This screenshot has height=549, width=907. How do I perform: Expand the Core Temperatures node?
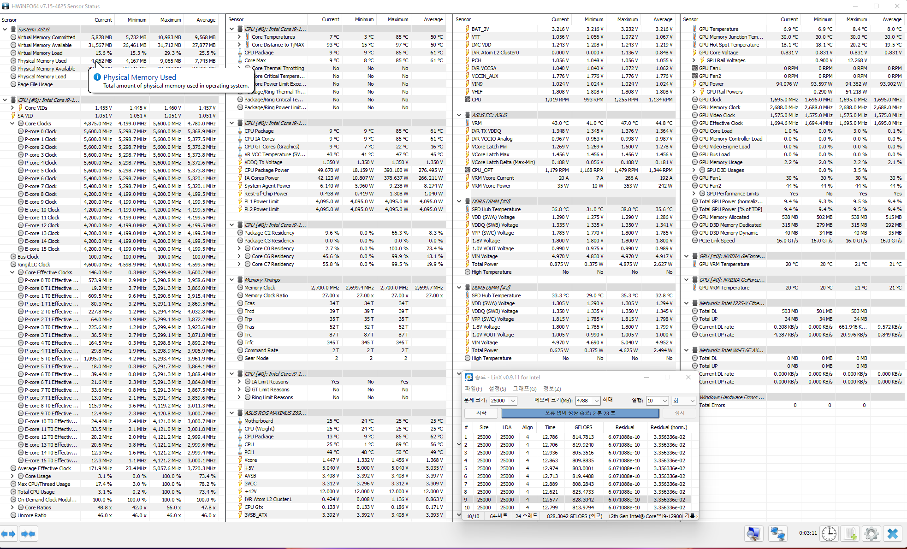[239, 37]
